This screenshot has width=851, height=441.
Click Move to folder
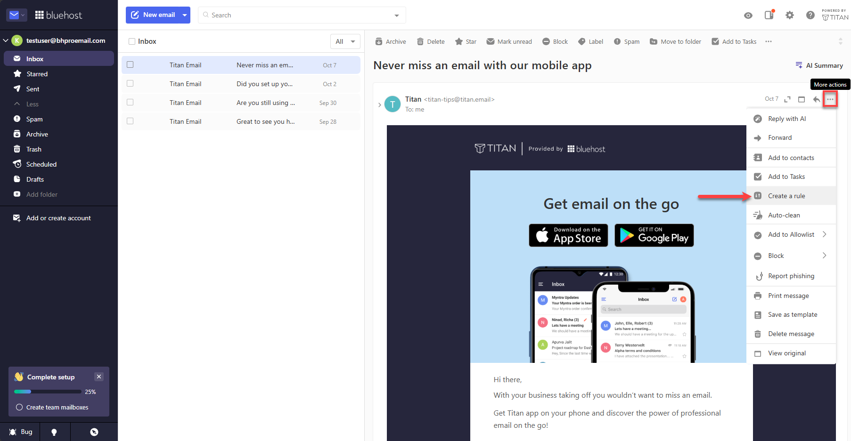(675, 41)
